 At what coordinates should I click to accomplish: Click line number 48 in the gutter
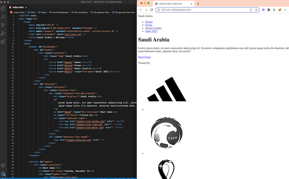pos(13,162)
